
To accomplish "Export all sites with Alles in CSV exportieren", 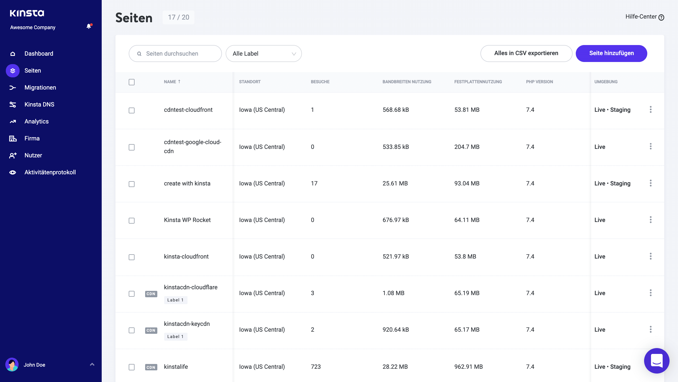I will pos(526,53).
